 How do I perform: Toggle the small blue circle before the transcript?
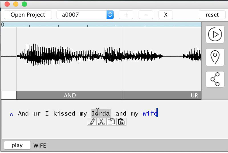[11, 115]
